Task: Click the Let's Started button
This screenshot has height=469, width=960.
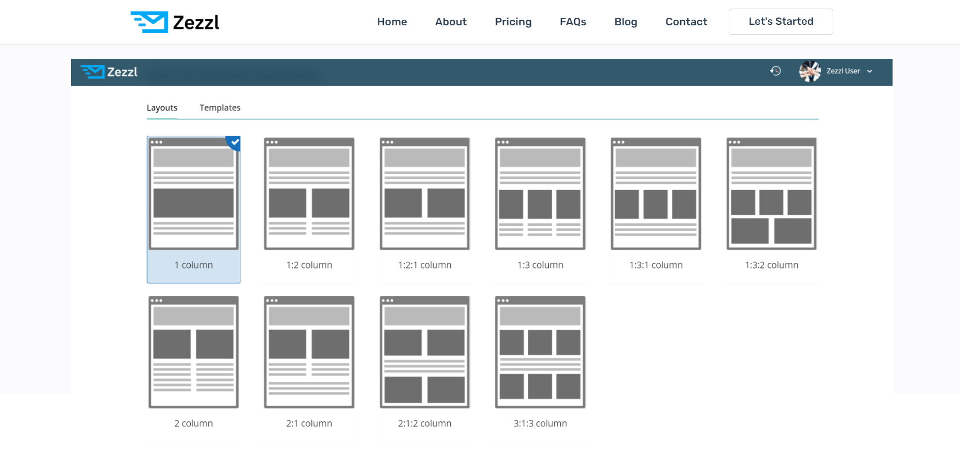Action: coord(781,22)
